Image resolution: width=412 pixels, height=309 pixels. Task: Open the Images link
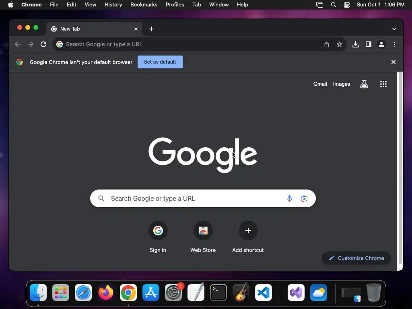click(x=342, y=84)
